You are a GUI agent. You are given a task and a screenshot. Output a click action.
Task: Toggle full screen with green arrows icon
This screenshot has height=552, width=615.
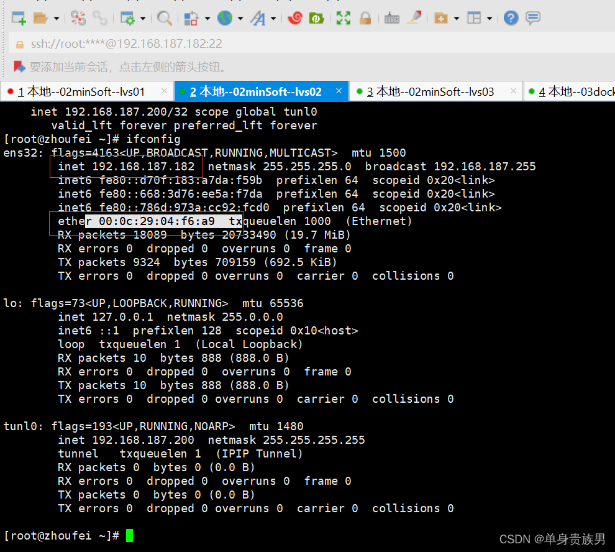(x=343, y=18)
